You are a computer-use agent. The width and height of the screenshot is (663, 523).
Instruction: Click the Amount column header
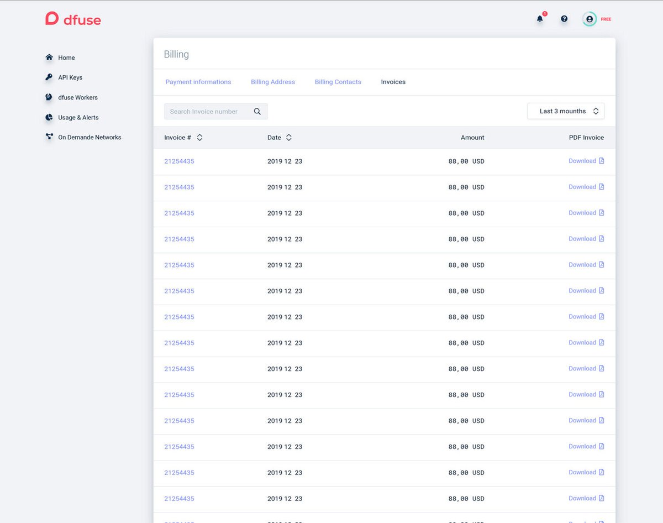[x=472, y=138]
